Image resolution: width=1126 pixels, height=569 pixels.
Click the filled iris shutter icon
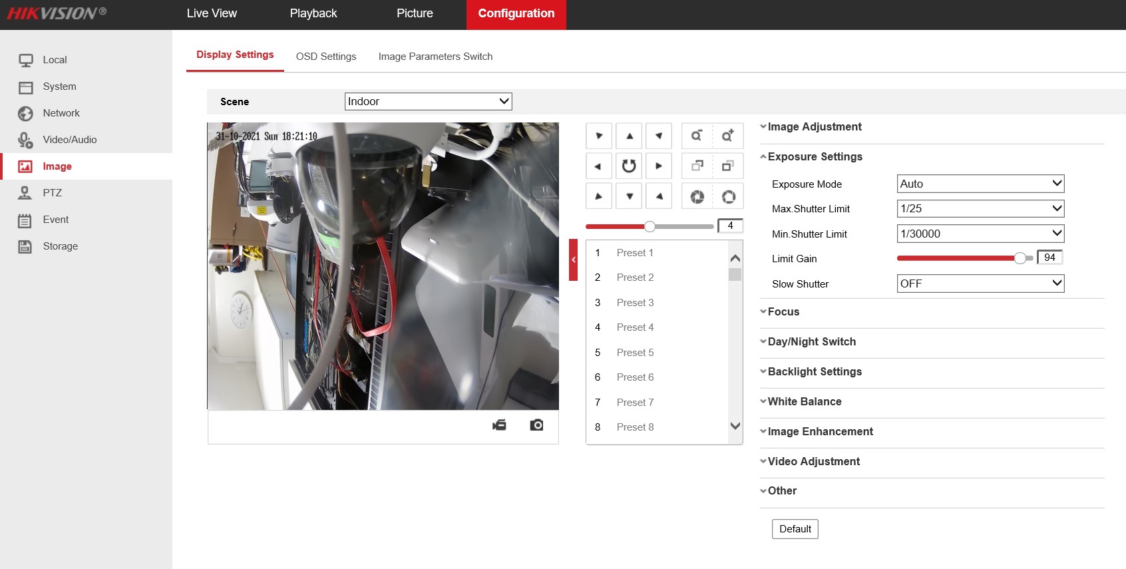coord(697,196)
